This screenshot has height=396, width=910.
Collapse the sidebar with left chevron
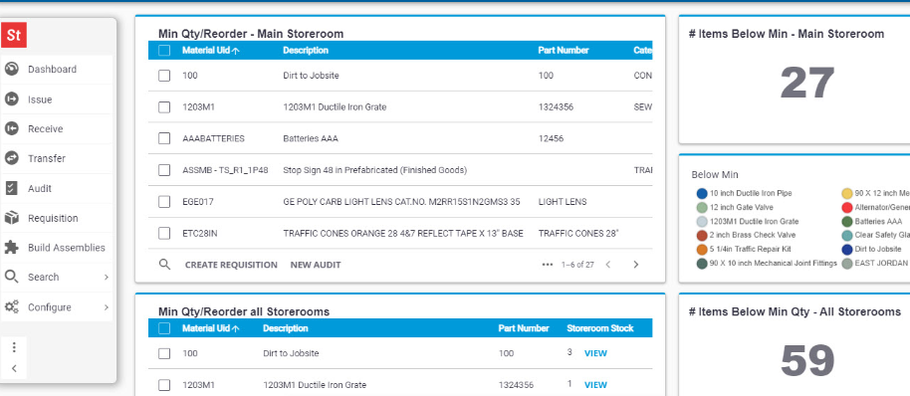pyautogui.click(x=14, y=368)
